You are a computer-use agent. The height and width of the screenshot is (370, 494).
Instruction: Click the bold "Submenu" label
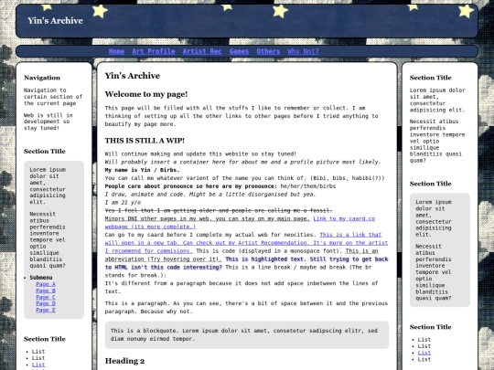click(x=41, y=278)
